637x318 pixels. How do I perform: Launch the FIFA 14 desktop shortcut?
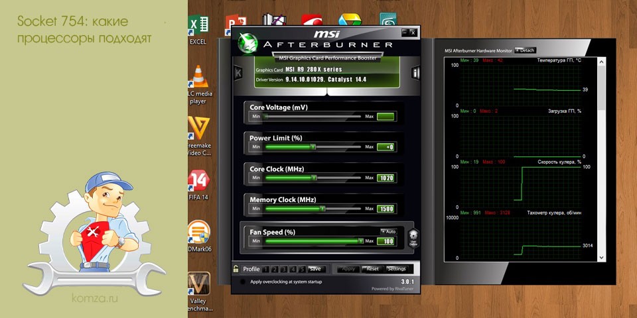(198, 185)
